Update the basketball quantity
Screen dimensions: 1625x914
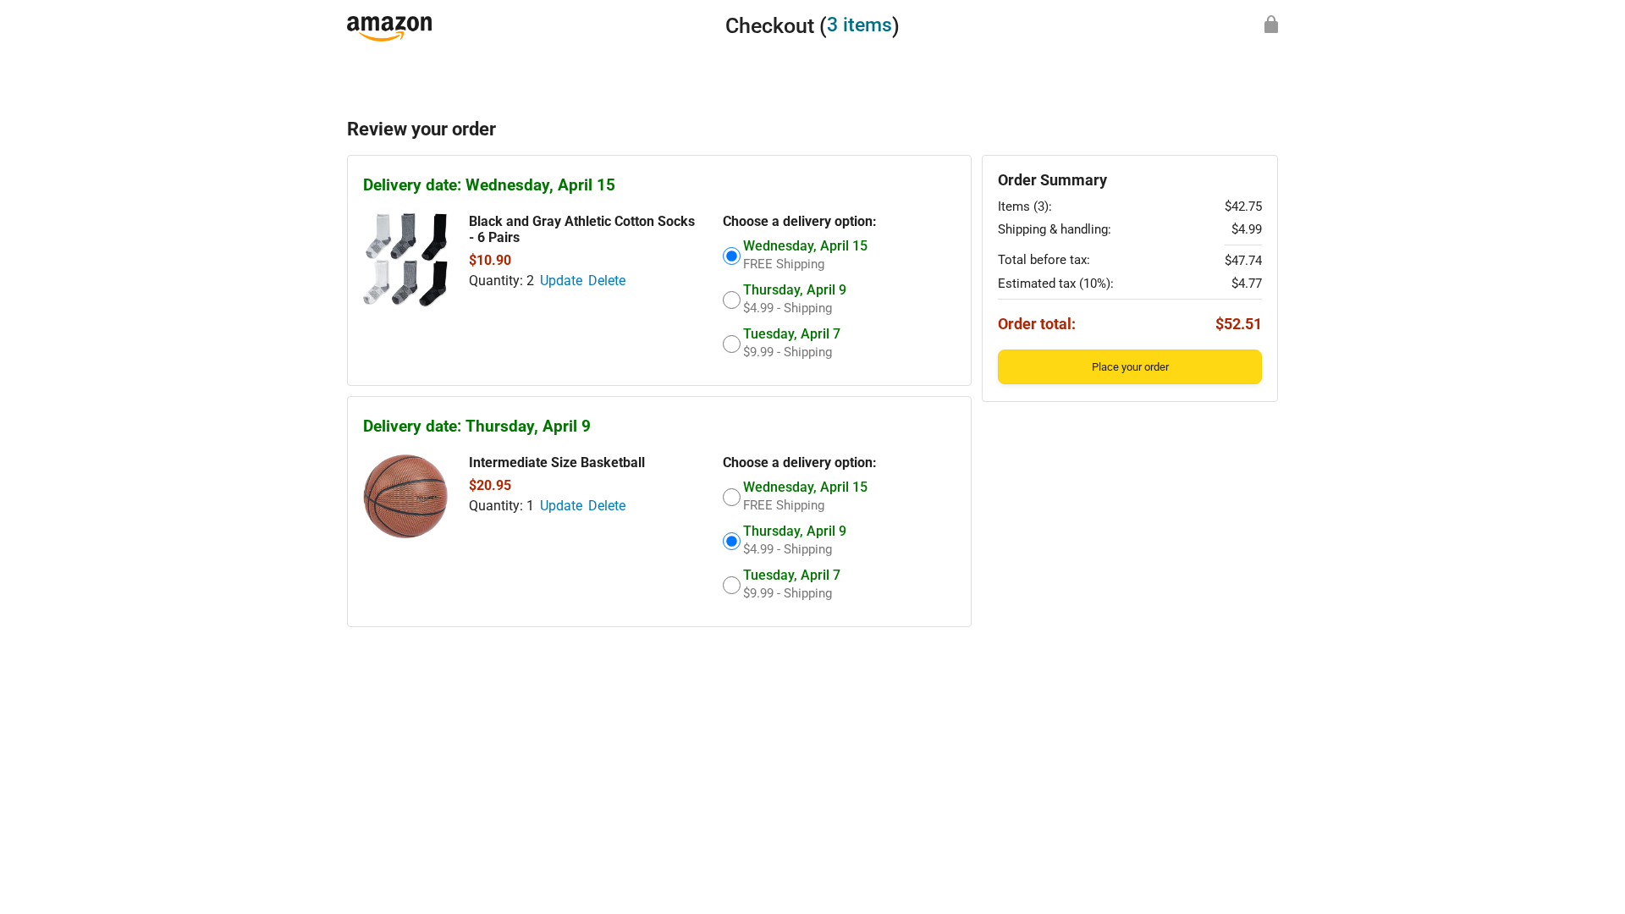pos(560,506)
